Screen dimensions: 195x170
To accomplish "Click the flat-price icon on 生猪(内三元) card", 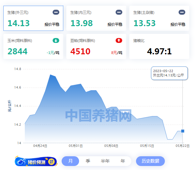I will coord(119,12).
